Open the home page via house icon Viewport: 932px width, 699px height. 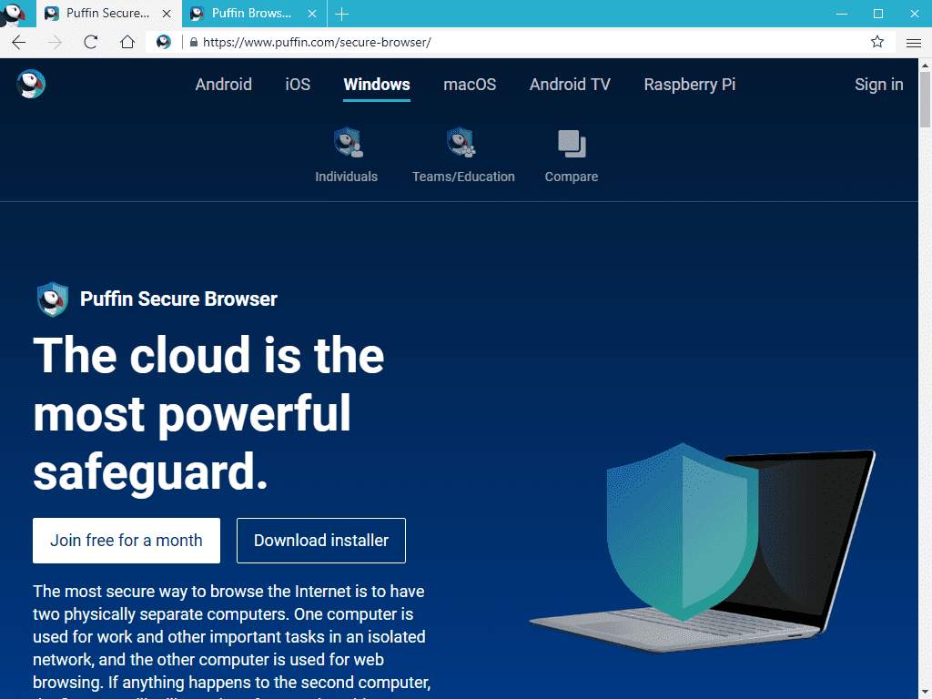click(127, 42)
